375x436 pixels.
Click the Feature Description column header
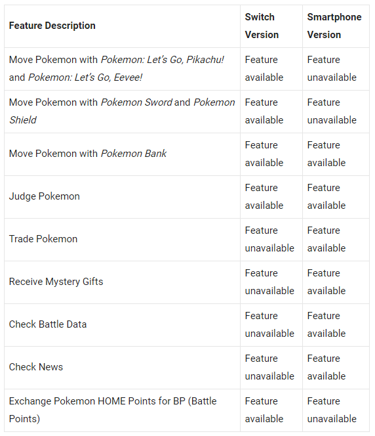coord(52,26)
